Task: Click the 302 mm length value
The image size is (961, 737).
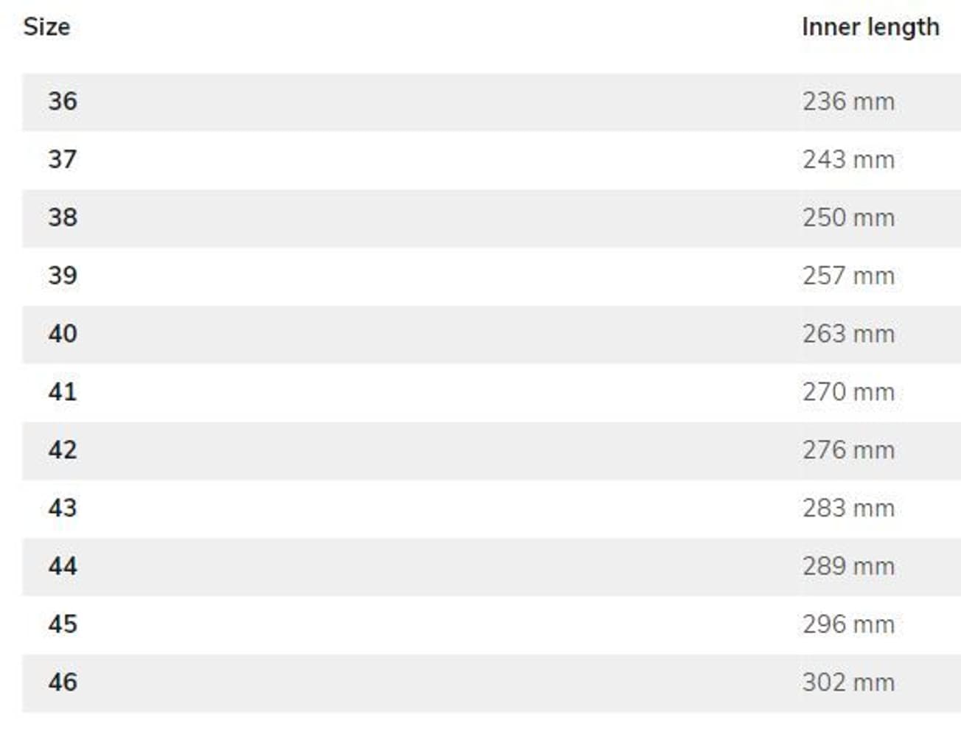Action: click(x=848, y=682)
